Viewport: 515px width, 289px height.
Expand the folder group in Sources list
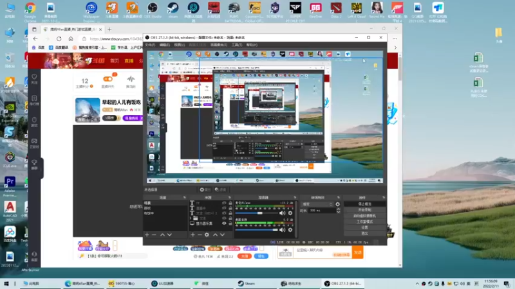click(x=191, y=218)
